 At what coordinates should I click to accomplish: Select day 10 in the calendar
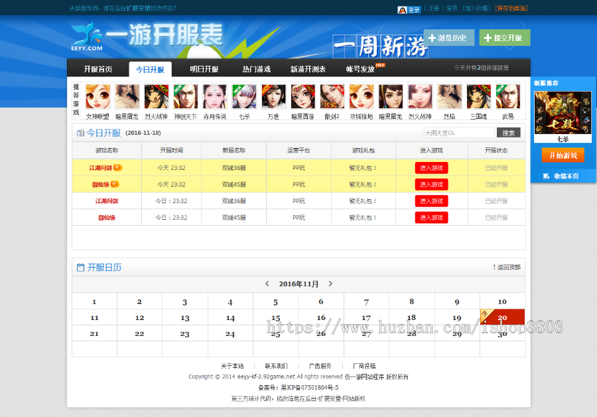click(x=502, y=301)
